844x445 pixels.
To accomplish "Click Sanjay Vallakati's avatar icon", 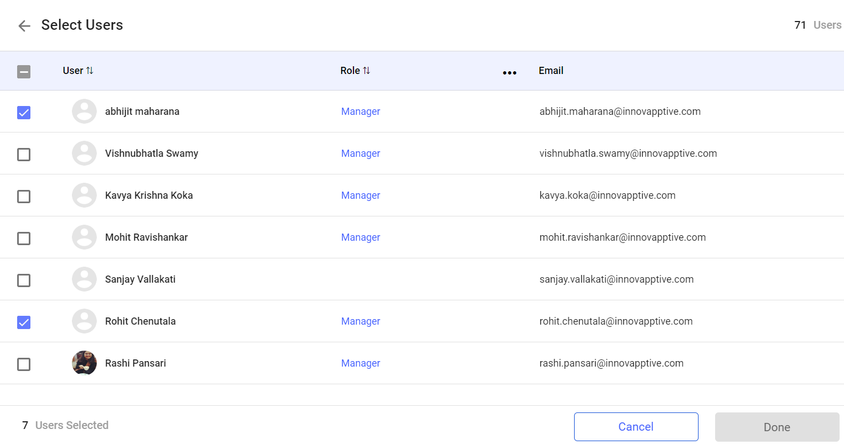I will (x=84, y=279).
